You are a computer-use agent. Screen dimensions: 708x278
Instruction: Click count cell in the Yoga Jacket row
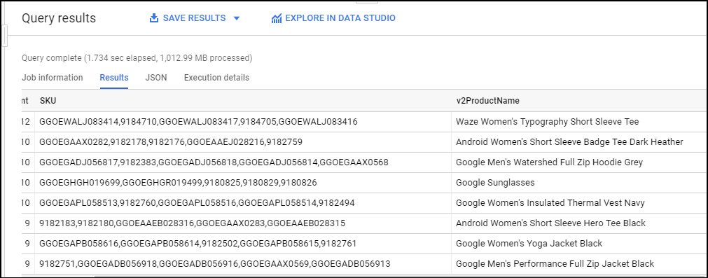[x=27, y=244]
